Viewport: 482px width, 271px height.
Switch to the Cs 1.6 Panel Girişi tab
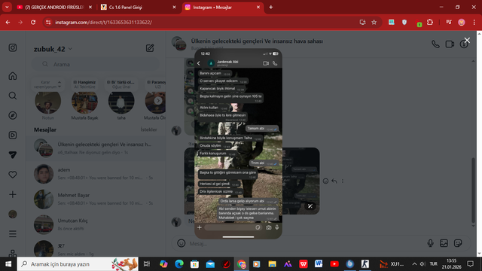pos(139,7)
